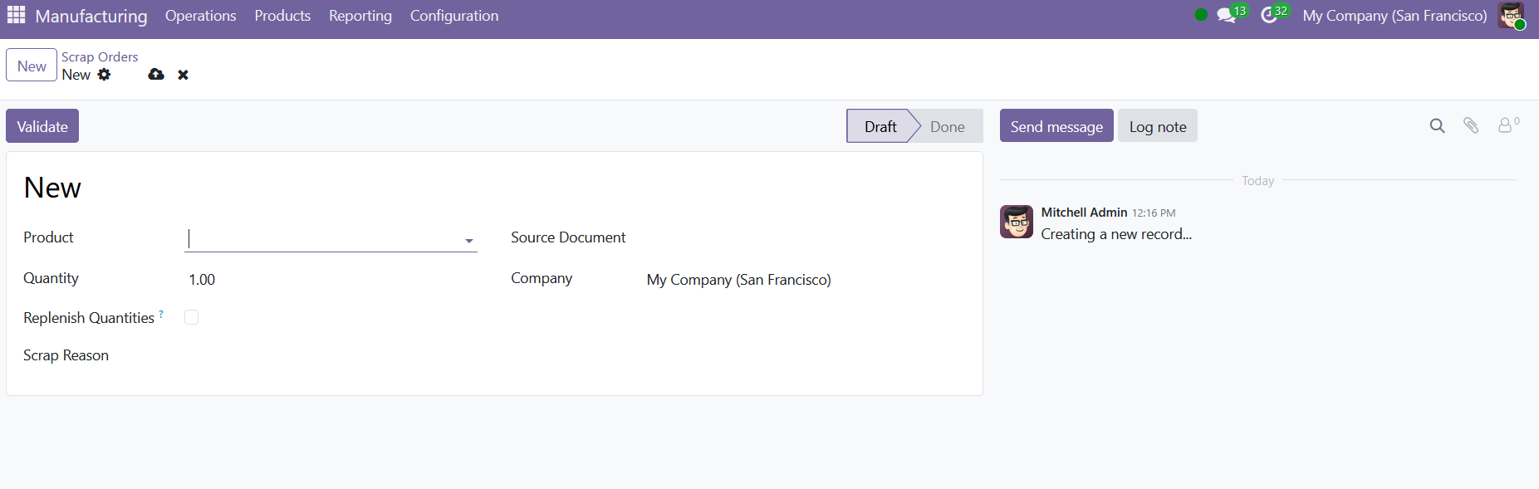Open the Products menu
Viewport: 1539px width, 489px height.
click(x=282, y=16)
